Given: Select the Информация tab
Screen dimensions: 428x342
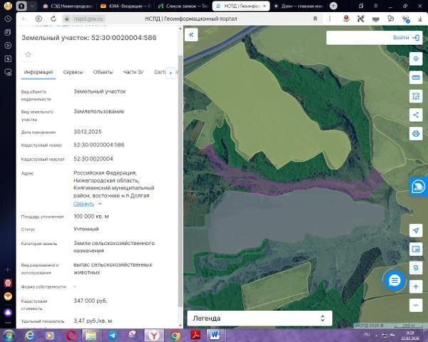Looking at the screenshot, I should (39, 72).
